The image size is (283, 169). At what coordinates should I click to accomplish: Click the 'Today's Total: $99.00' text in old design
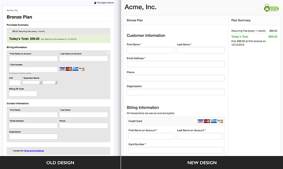tap(24, 39)
